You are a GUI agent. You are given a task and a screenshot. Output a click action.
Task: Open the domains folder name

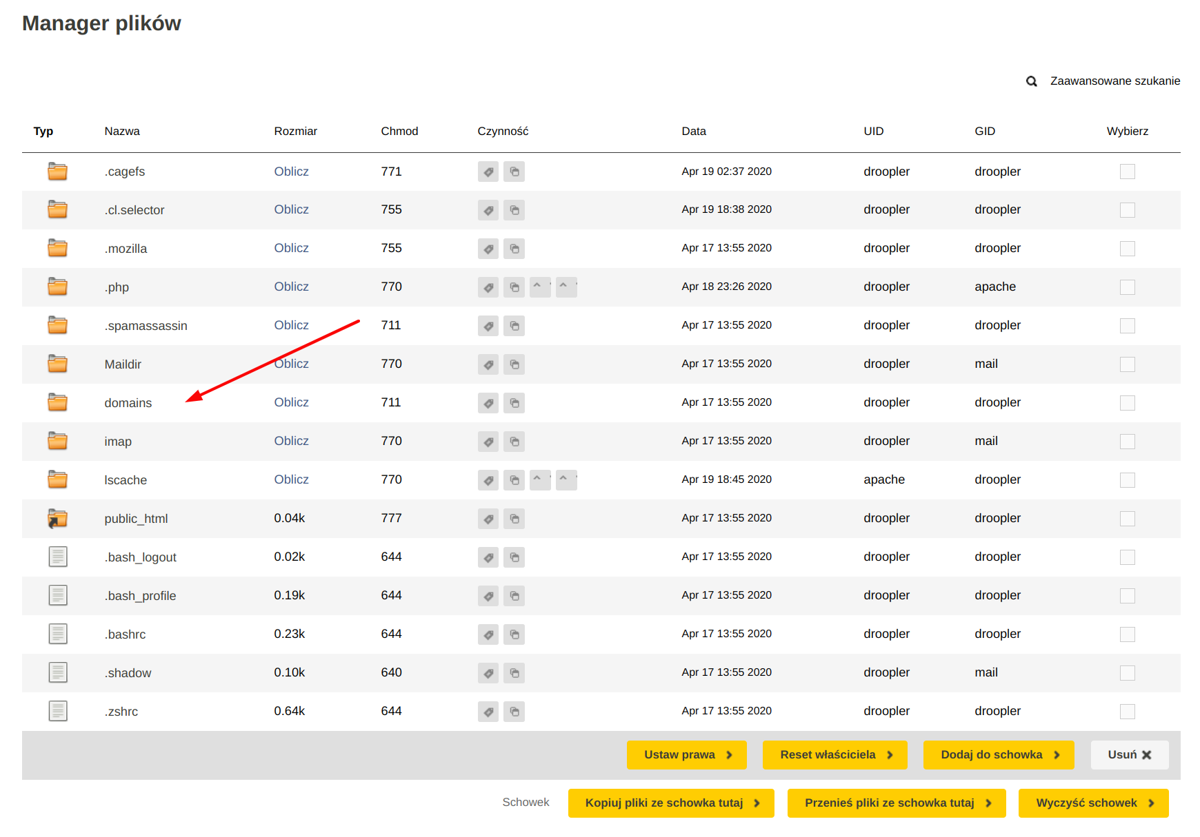point(128,403)
